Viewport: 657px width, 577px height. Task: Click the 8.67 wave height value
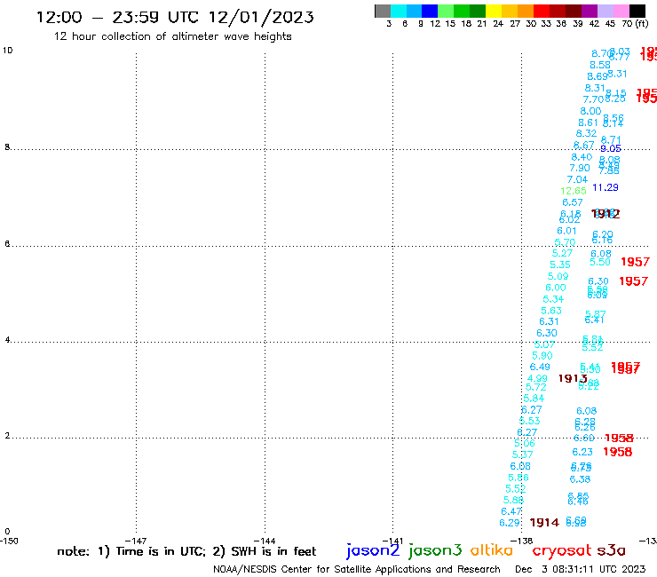pyautogui.click(x=583, y=146)
